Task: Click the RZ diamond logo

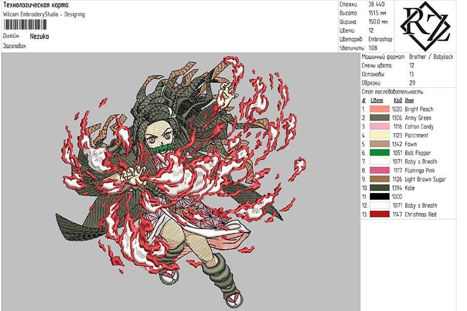Action: point(425,25)
